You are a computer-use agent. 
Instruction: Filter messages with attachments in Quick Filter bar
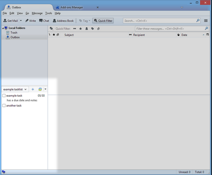pyautogui.click(x=98, y=29)
